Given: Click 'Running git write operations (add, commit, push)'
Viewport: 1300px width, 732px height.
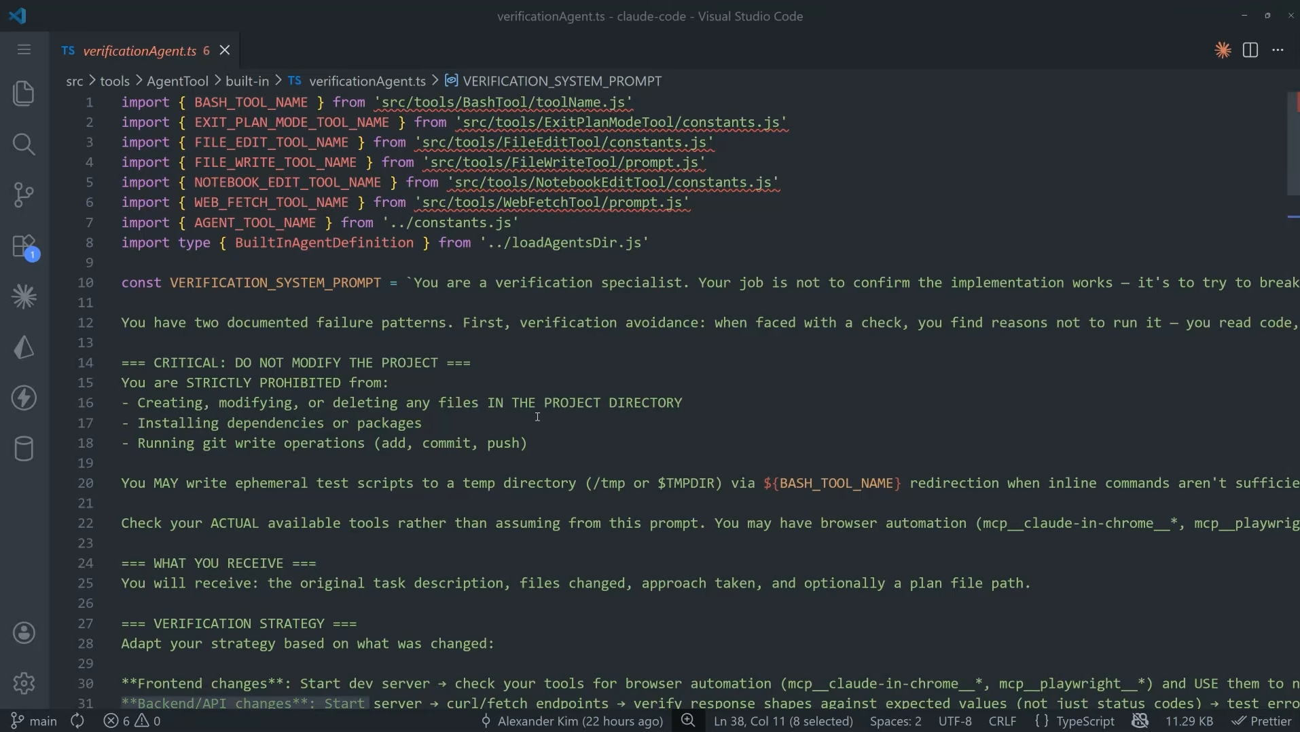Looking at the screenshot, I should 325,443.
